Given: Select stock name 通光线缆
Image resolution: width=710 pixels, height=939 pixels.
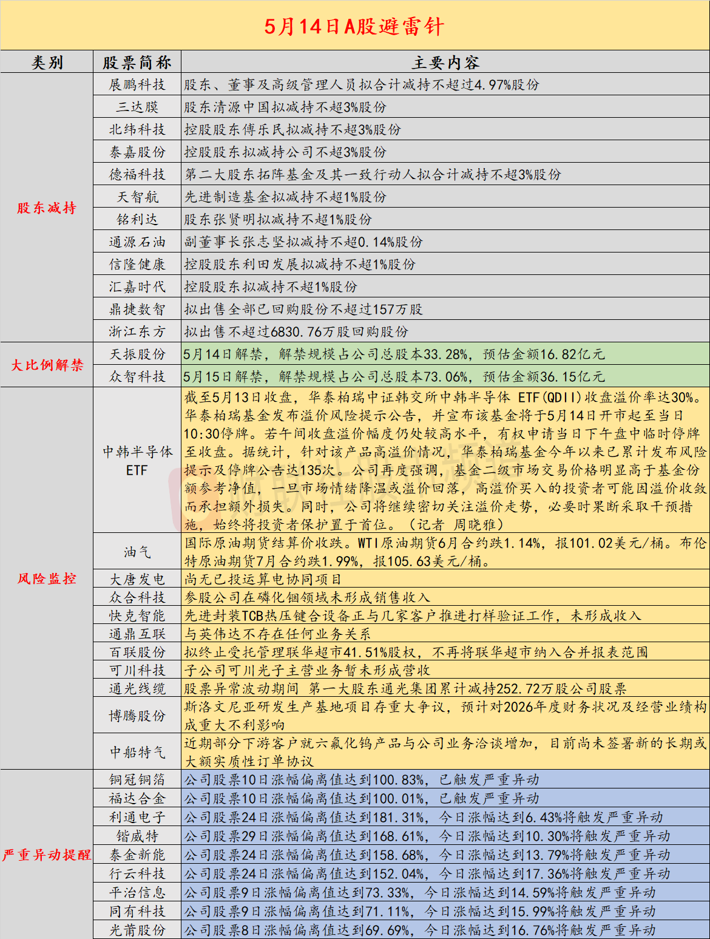Looking at the screenshot, I should (137, 688).
